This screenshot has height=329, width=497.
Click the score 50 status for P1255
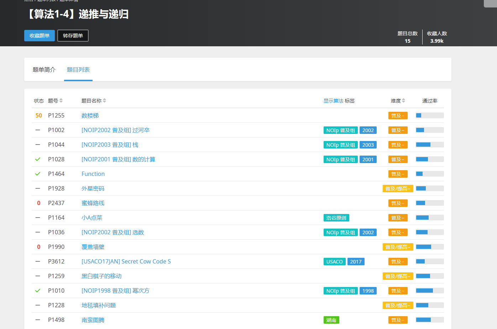coord(38,115)
